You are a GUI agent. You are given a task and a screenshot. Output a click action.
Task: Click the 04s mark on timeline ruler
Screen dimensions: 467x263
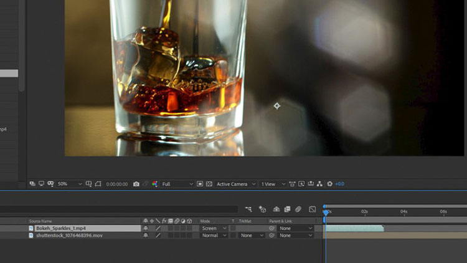[x=403, y=212]
